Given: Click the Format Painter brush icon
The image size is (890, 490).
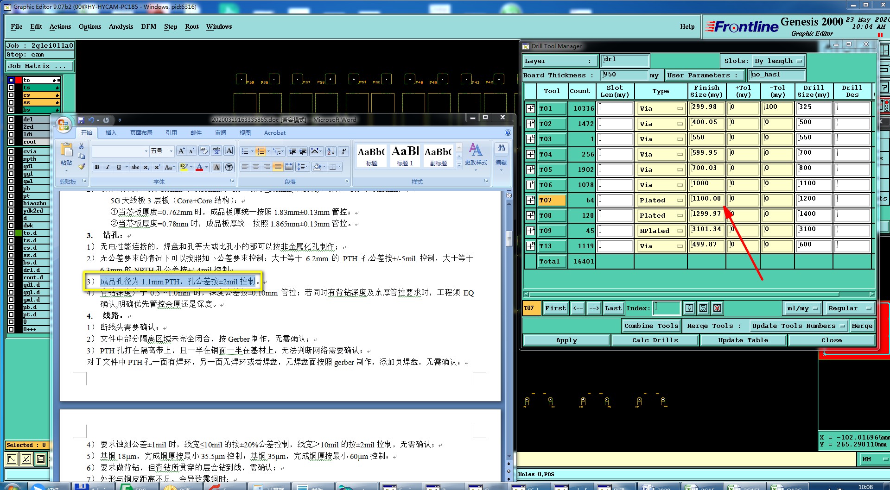Looking at the screenshot, I should coord(82,166).
